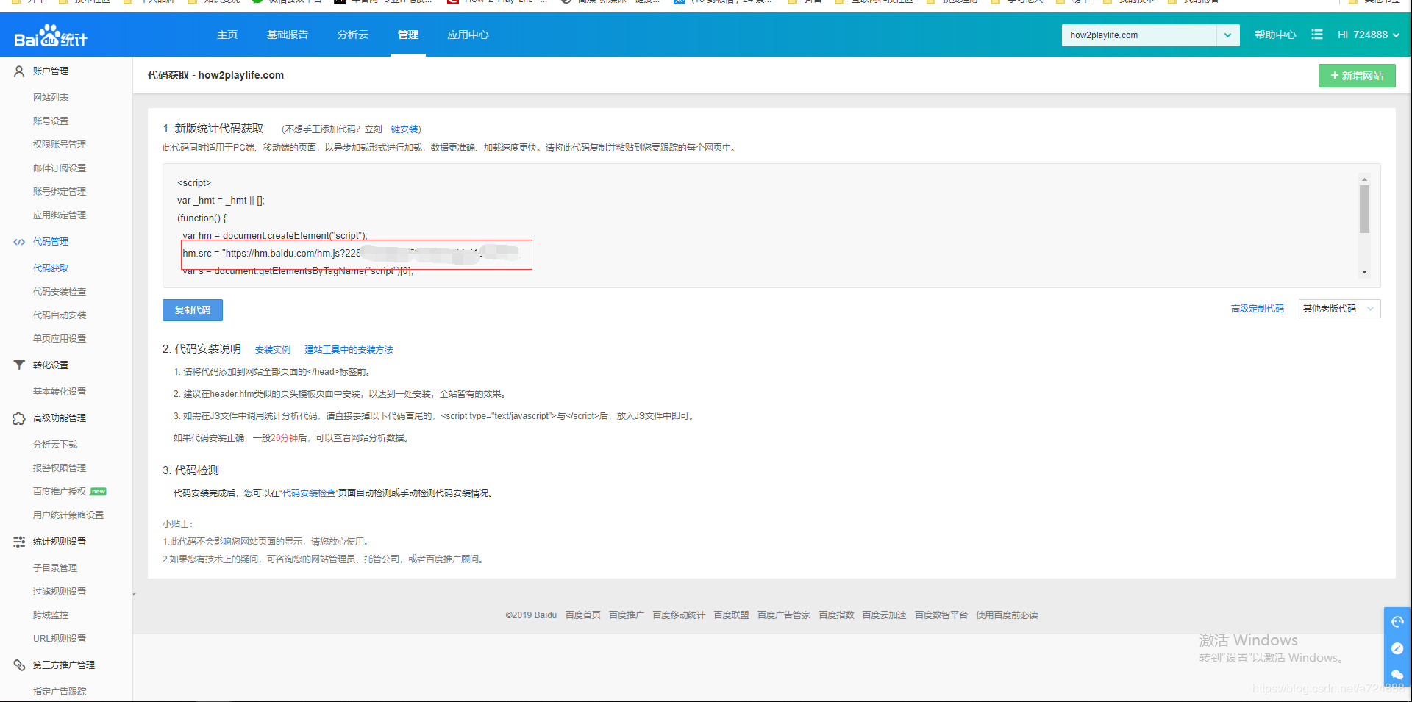Expand the Hi 724888 account menu
Viewport: 1412px width, 702px height.
[1369, 35]
